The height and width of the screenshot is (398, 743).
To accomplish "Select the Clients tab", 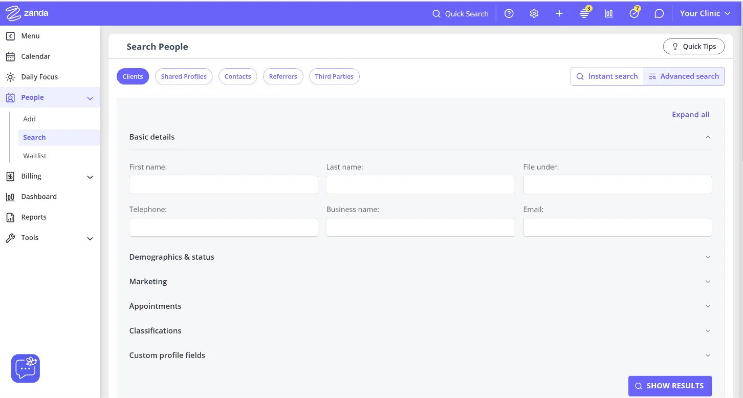I will 133,76.
